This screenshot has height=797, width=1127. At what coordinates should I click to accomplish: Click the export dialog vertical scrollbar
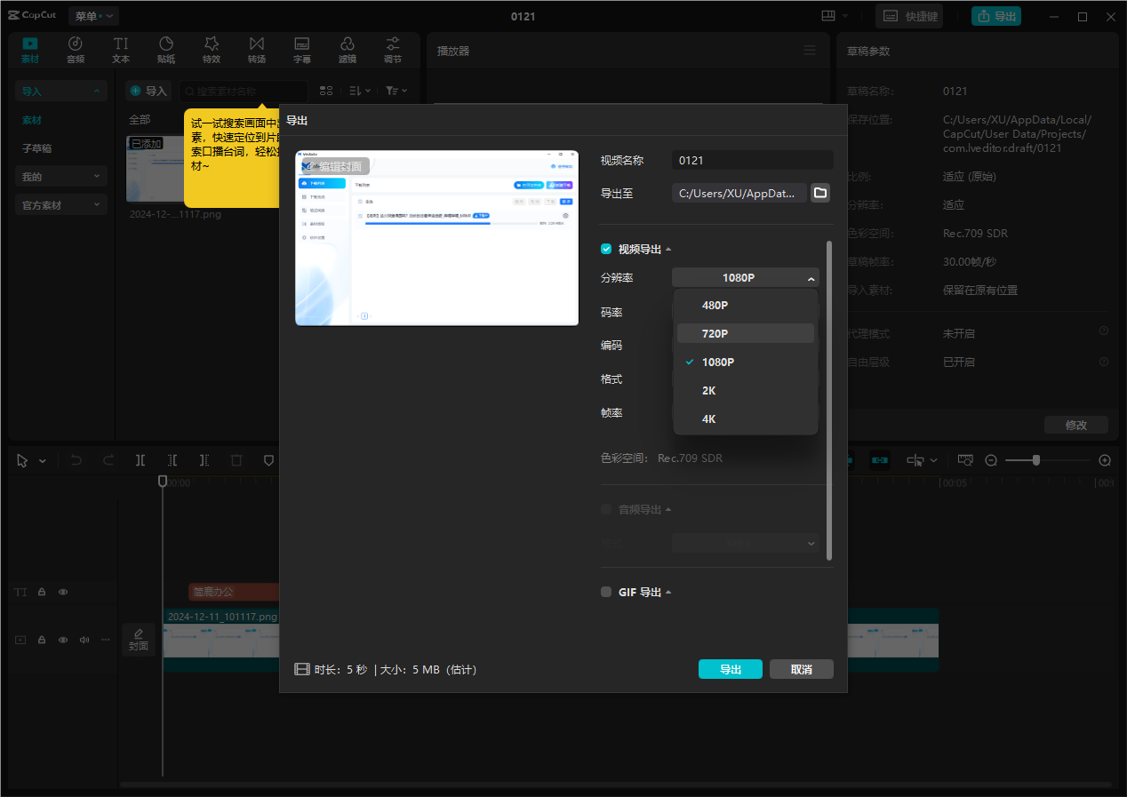point(829,400)
